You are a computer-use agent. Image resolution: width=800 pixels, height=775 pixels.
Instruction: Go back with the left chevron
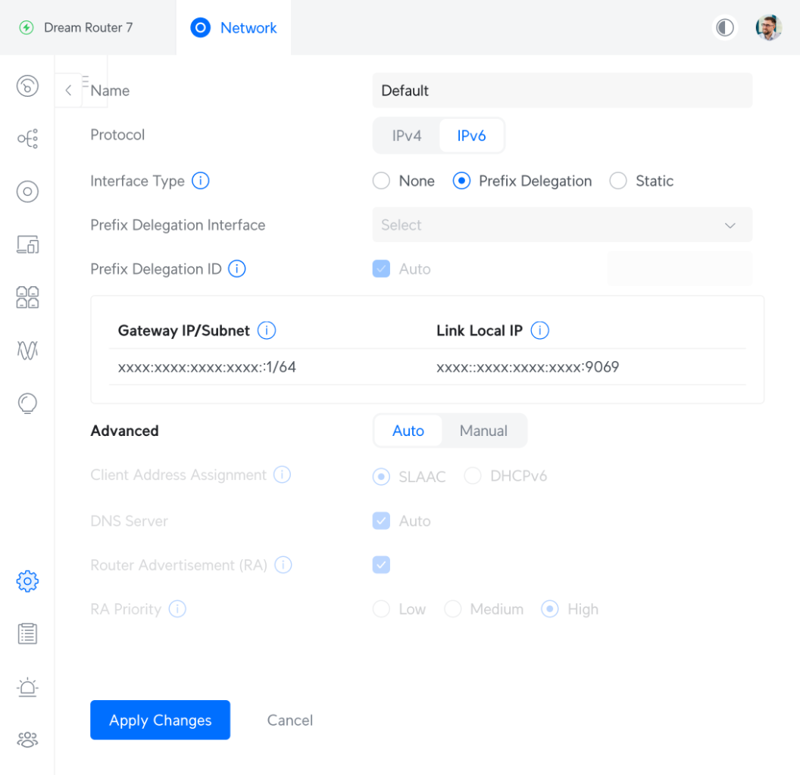[68, 90]
